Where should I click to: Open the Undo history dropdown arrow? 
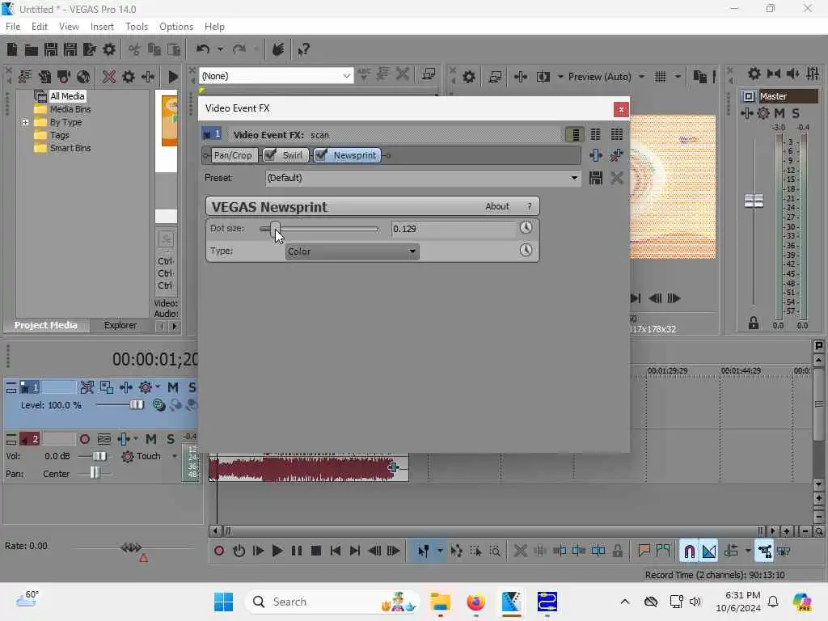[220, 49]
